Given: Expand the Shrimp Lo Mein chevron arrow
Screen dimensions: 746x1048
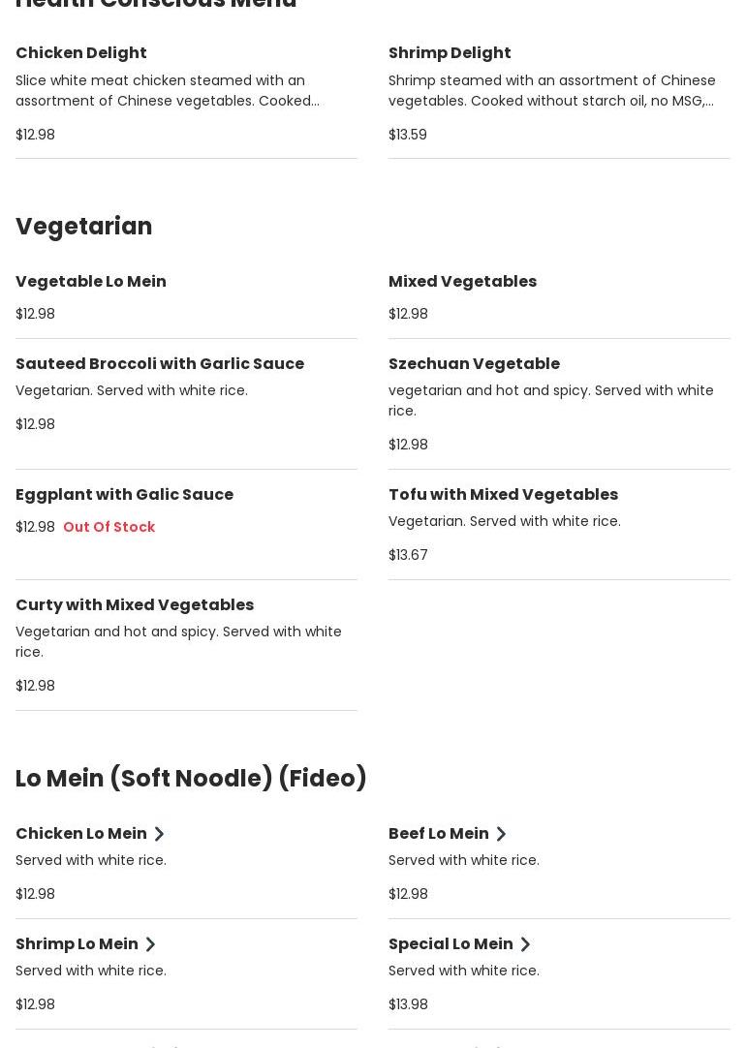Looking at the screenshot, I should 150,944.
